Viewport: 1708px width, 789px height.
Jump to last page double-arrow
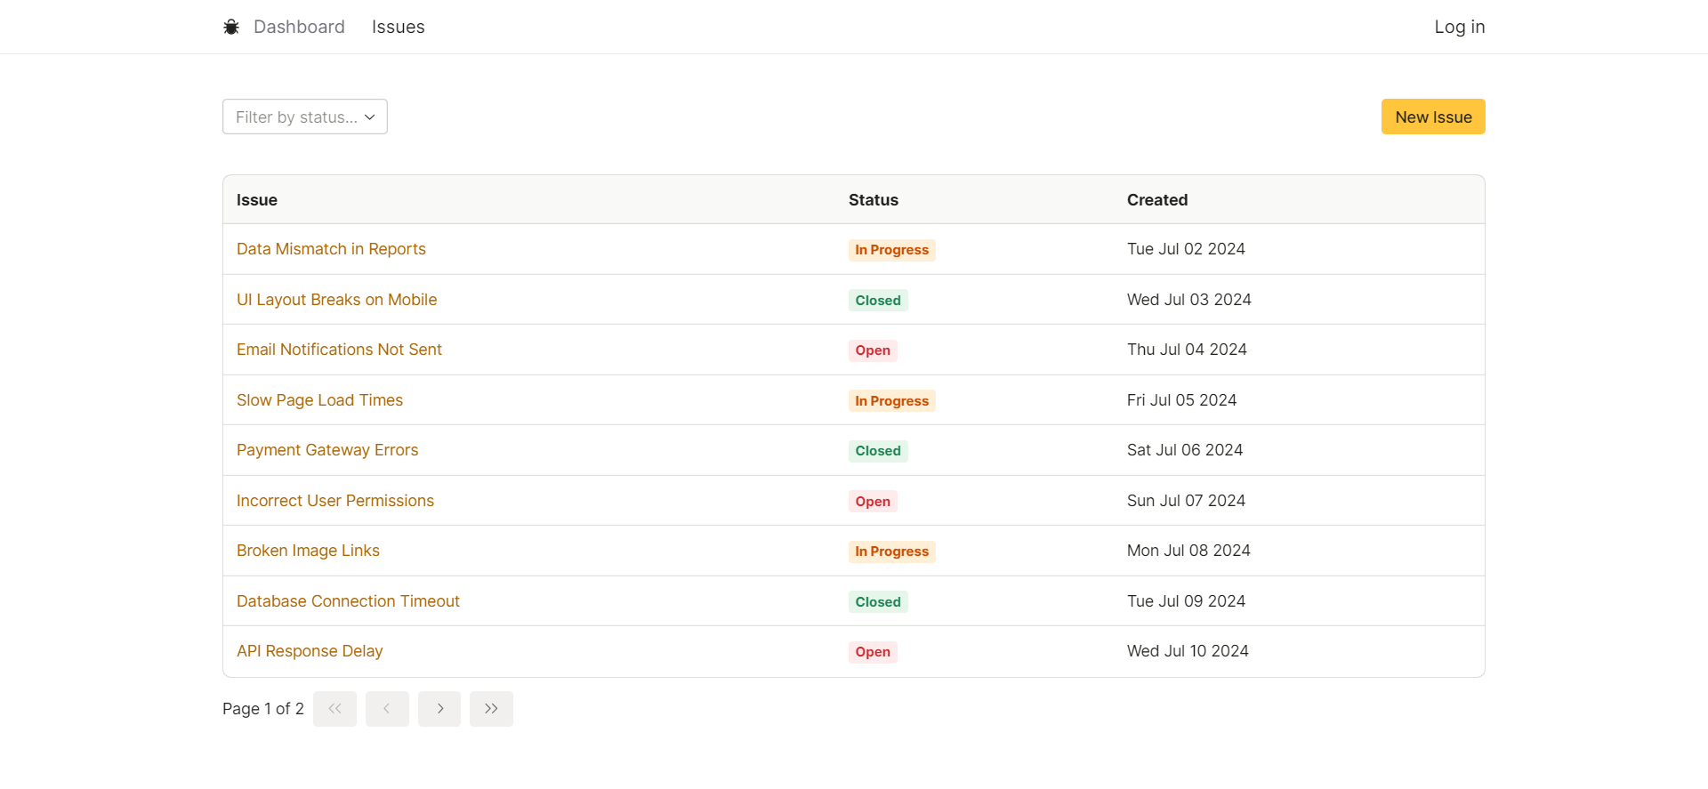tap(491, 709)
